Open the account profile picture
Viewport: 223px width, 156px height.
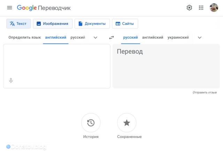[214, 8]
